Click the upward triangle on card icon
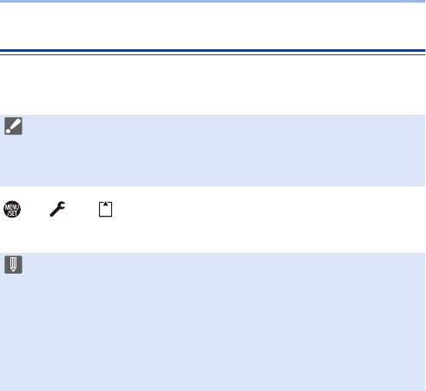The height and width of the screenshot is (391, 426). pyautogui.click(x=105, y=204)
